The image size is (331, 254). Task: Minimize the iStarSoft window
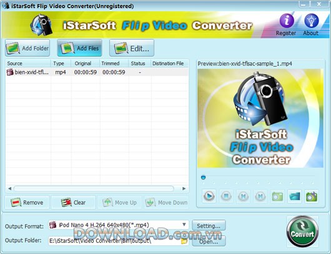304,4
